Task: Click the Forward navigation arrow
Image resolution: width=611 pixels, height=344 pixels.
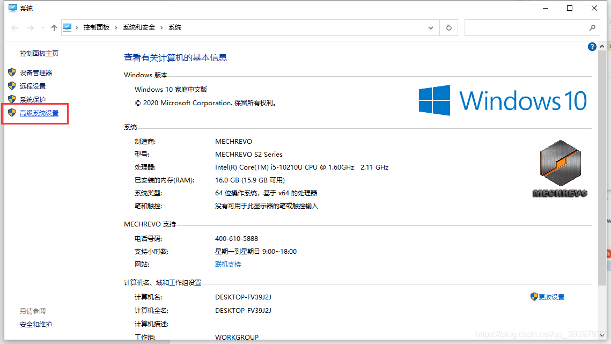Action: point(31,28)
